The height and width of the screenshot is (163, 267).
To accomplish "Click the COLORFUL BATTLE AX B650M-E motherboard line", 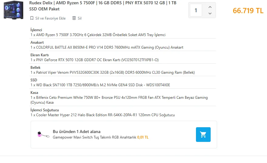I will click(x=107, y=47).
